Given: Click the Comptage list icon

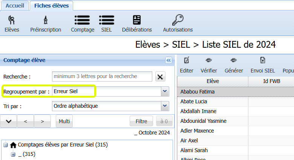Looking at the screenshot, I should pyautogui.click(x=82, y=20).
